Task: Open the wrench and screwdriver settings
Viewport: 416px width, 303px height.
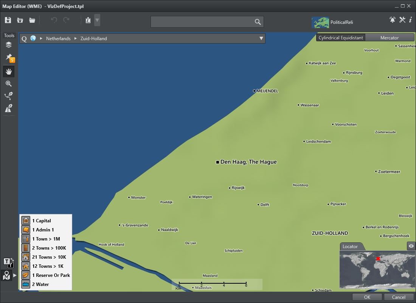Action: (402, 20)
